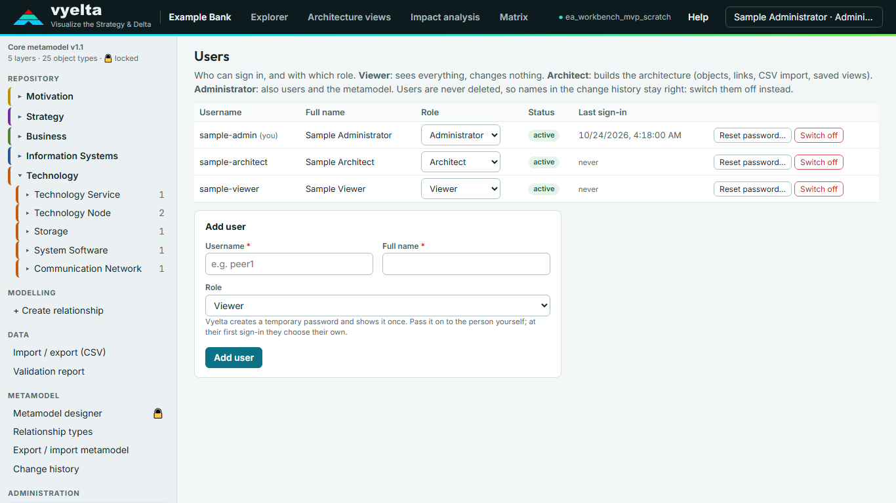The image size is (896, 503).
Task: Click the padlock icon beside Metamodel designer
Action: pos(157,413)
